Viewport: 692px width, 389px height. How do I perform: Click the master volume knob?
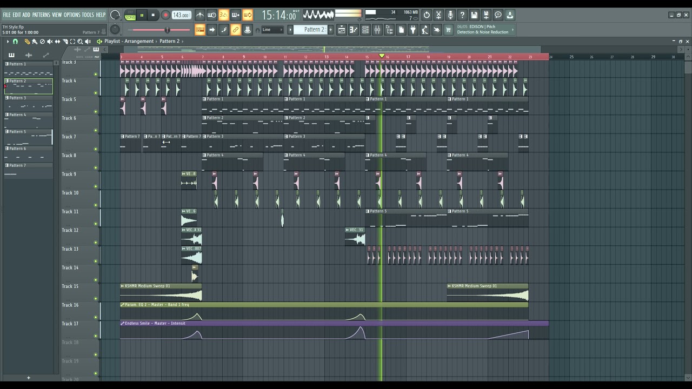pyautogui.click(x=115, y=15)
